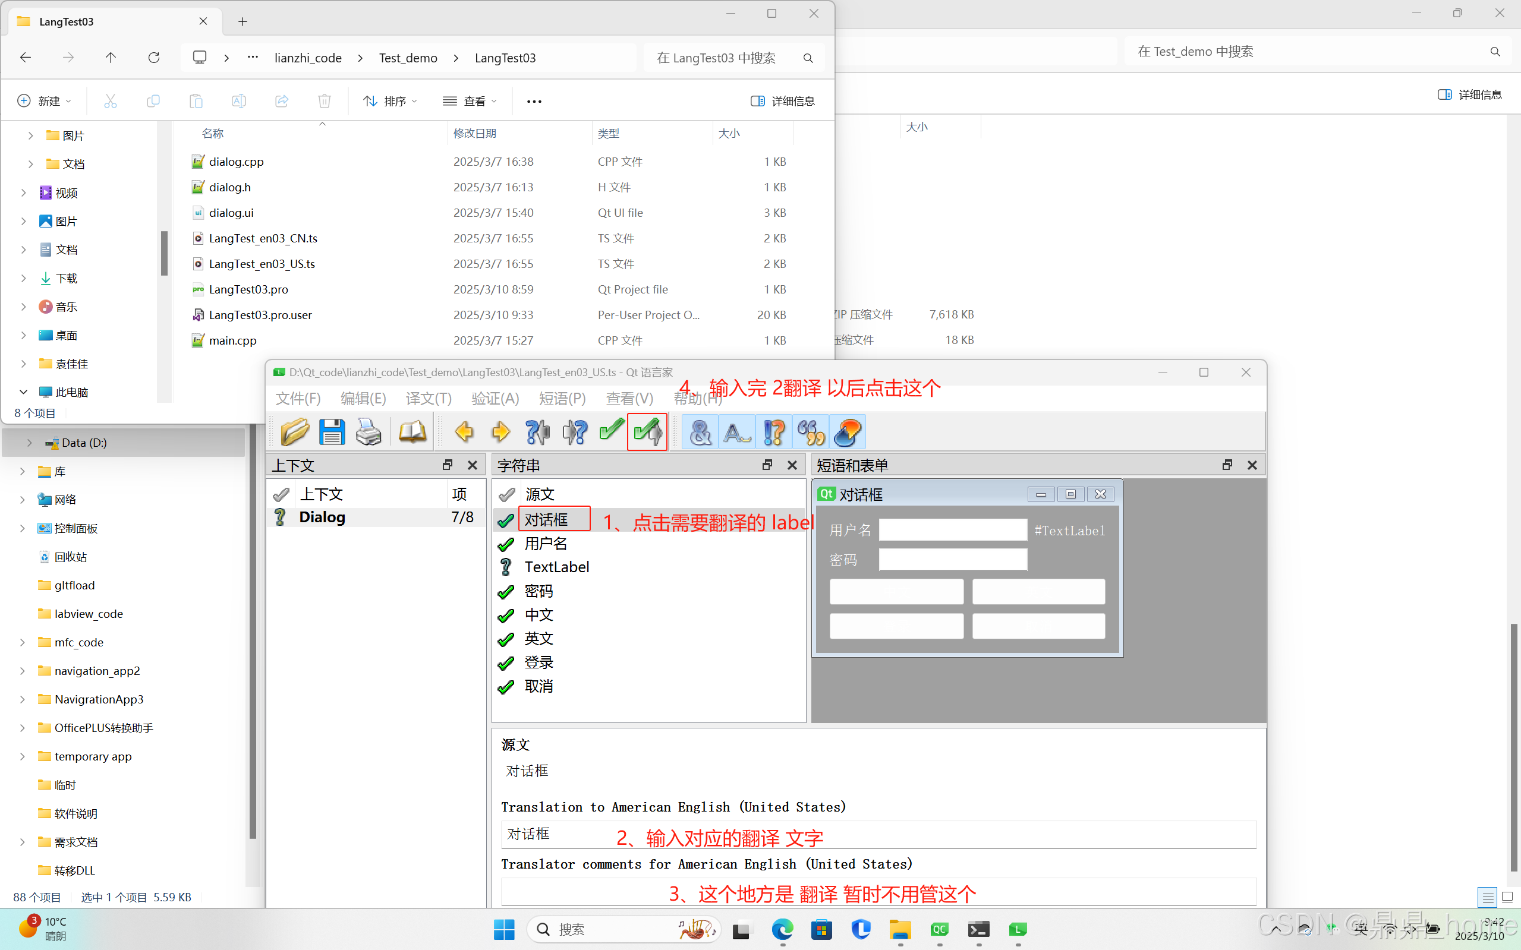This screenshot has width=1521, height=950.
Task: Click the done-and-next checkmark arrow icon
Action: 647,433
